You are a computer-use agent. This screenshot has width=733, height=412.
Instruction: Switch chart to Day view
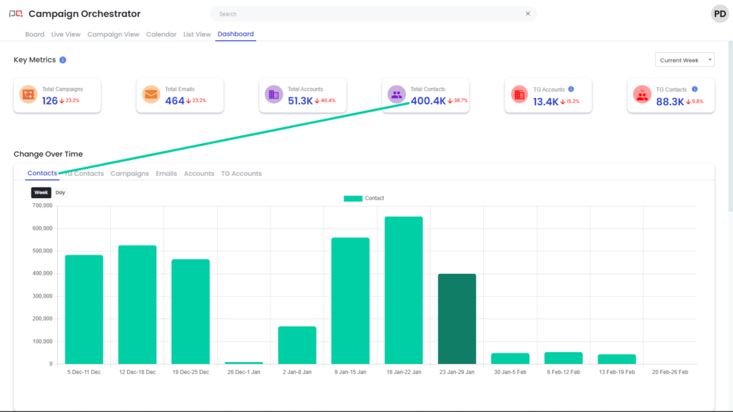click(x=60, y=192)
